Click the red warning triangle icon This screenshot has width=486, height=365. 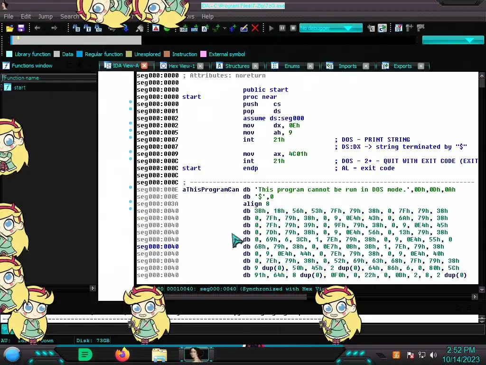156,28
